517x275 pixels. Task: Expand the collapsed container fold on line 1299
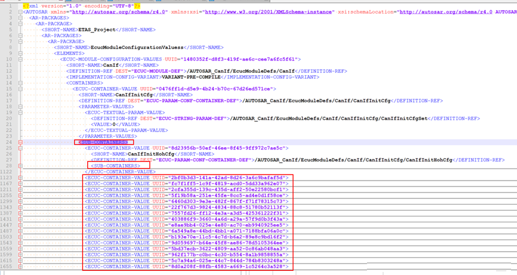19,201
